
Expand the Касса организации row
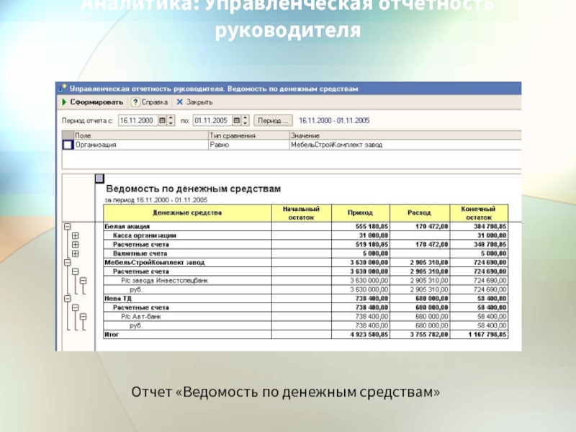click(76, 235)
